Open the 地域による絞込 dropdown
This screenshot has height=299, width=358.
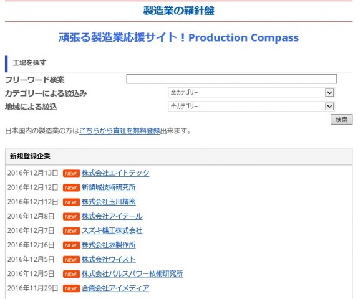(x=251, y=107)
